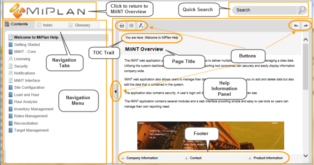Open the Load and Haul book
314x165 pixels.
click(26, 95)
